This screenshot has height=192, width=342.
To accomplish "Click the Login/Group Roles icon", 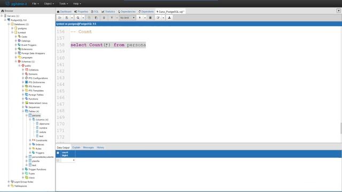I will [12, 181].
